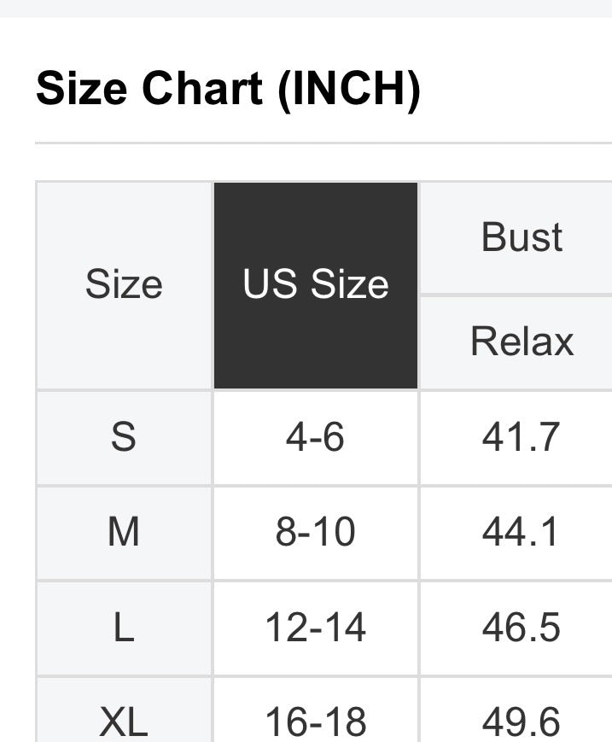The width and height of the screenshot is (612, 742).
Task: Click the 49.6 bust value
Action: point(521,722)
